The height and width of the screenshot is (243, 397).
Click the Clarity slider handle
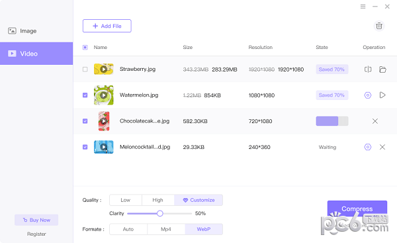pos(159,213)
